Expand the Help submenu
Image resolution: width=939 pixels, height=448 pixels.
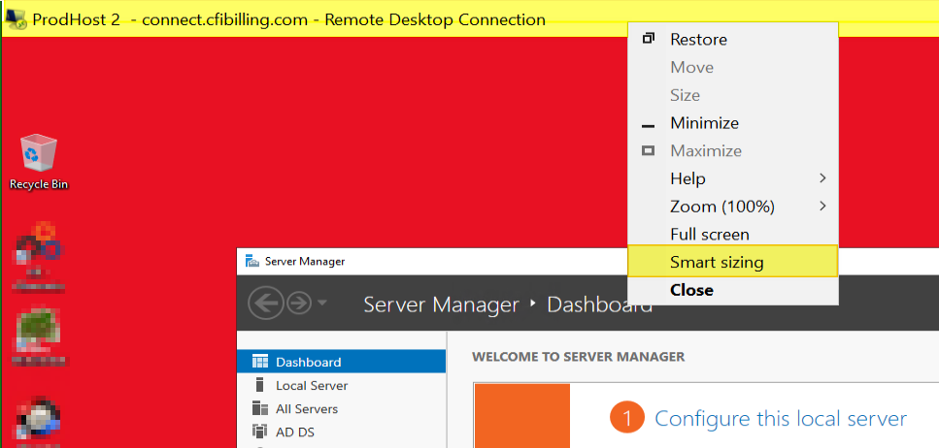732,178
